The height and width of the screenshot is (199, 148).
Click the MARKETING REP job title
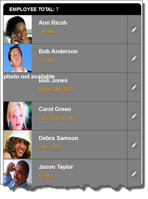pyautogui.click(x=56, y=90)
